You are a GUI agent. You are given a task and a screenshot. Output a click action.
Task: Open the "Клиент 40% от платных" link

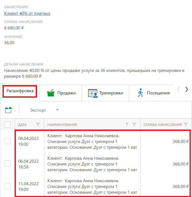coord(27,13)
